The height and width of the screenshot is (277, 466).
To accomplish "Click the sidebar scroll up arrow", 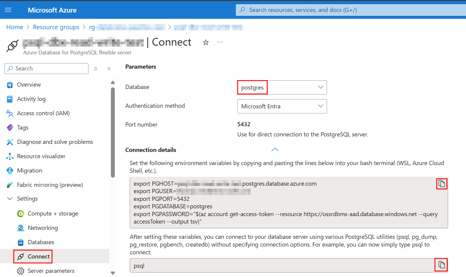I will (x=113, y=82).
